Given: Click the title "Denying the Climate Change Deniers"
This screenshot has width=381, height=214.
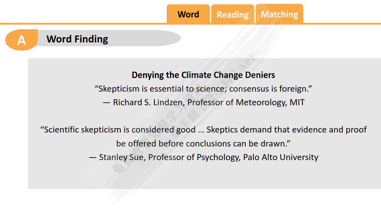Looking at the screenshot, I should pyautogui.click(x=203, y=75).
